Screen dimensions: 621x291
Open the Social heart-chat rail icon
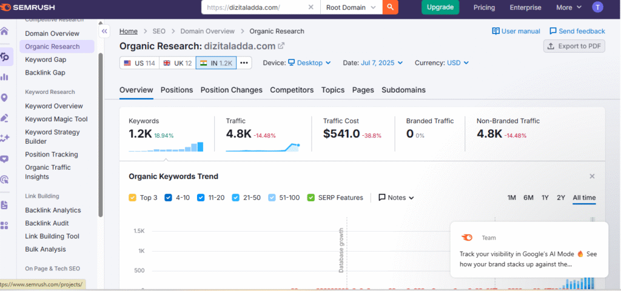[x=5, y=159]
